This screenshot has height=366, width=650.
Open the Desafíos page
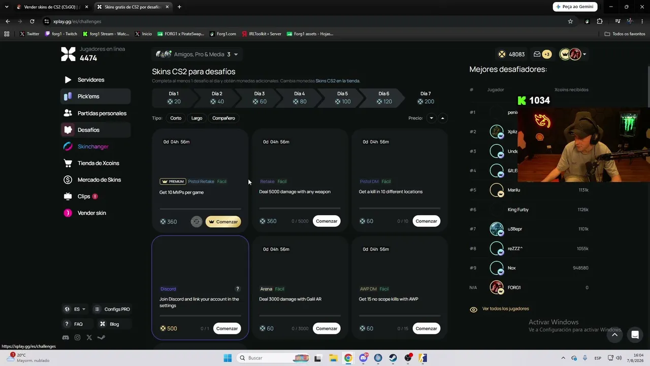tap(95, 130)
